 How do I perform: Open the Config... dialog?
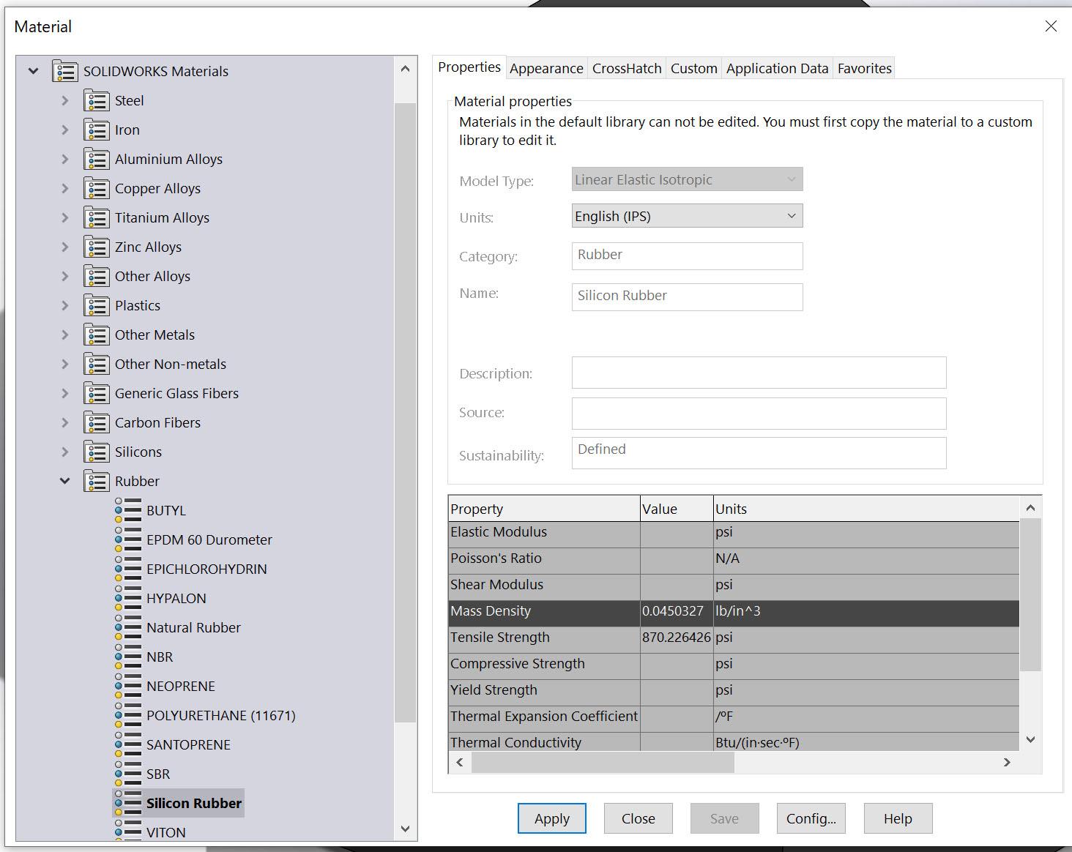coord(811,818)
